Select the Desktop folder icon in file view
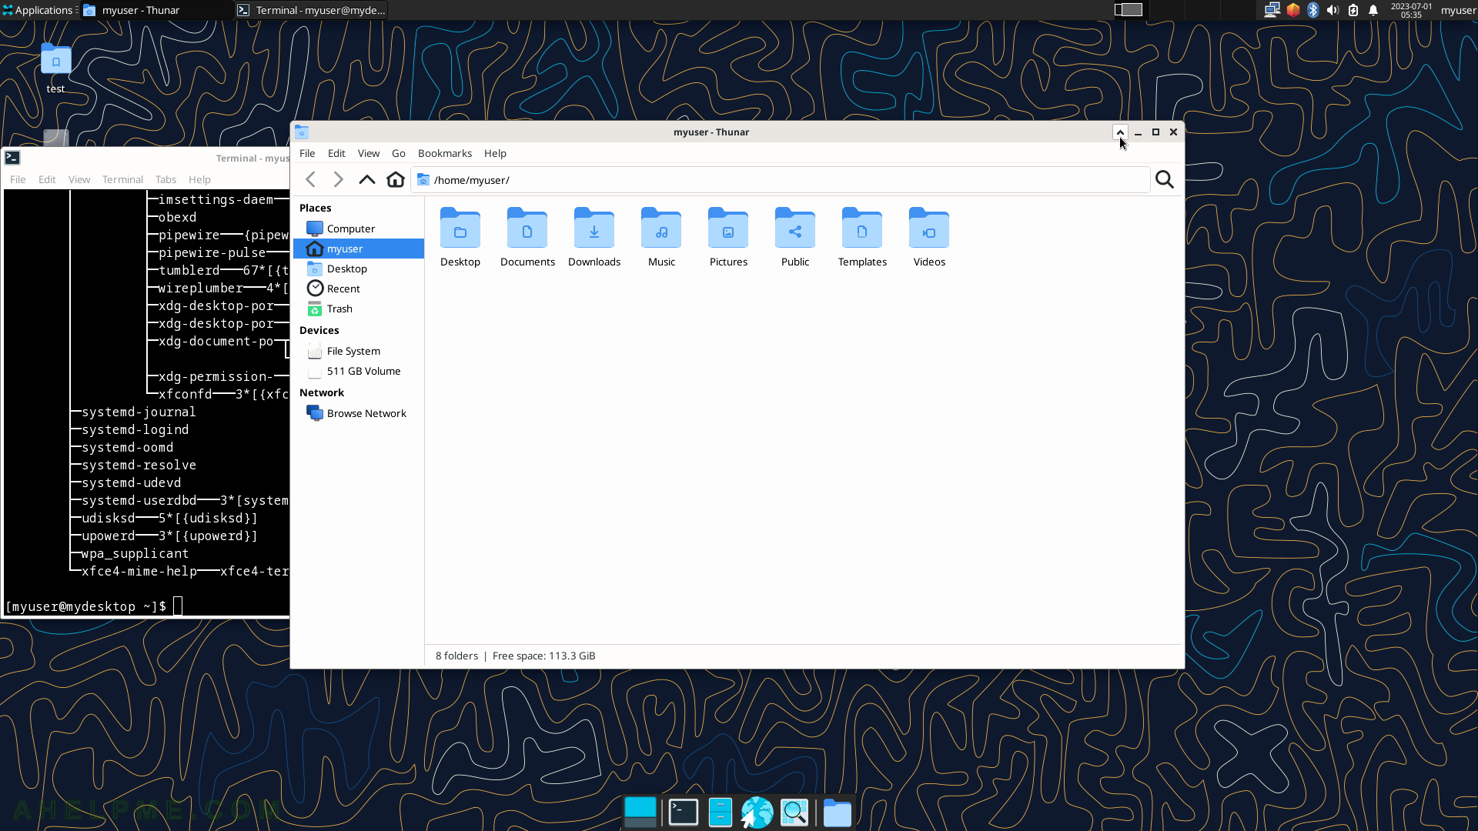This screenshot has height=831, width=1478. pyautogui.click(x=460, y=238)
